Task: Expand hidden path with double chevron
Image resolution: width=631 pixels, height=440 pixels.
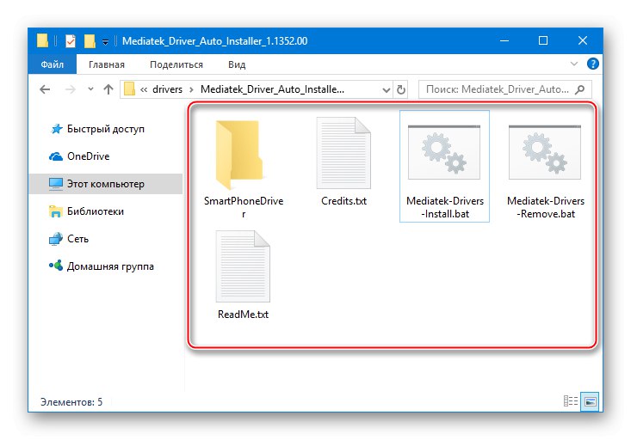Action: [144, 89]
